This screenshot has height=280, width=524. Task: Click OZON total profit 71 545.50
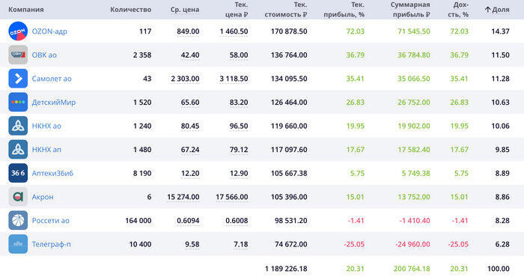click(414, 31)
